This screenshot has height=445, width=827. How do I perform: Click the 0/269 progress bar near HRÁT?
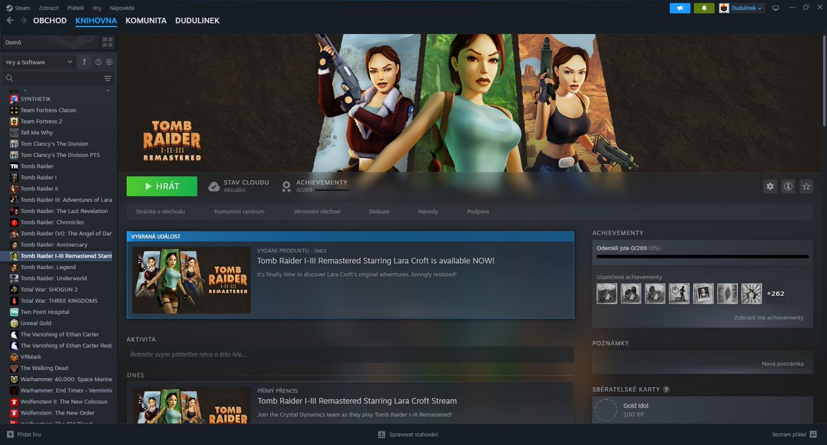(x=331, y=190)
